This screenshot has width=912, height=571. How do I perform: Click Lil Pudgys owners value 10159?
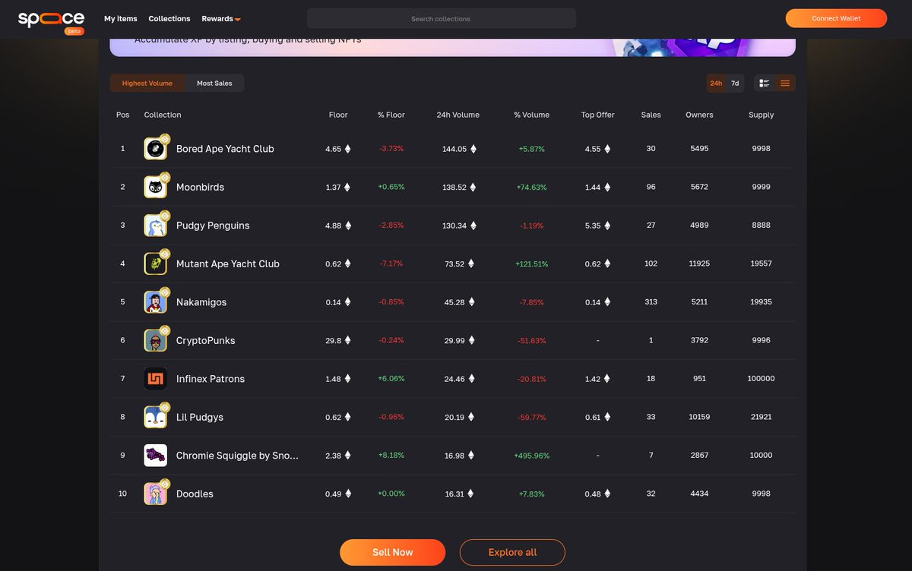tap(699, 417)
